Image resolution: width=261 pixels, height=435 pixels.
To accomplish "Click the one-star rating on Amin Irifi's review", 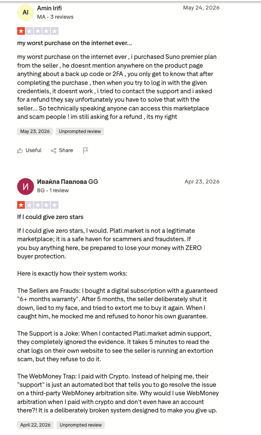I will point(38,31).
